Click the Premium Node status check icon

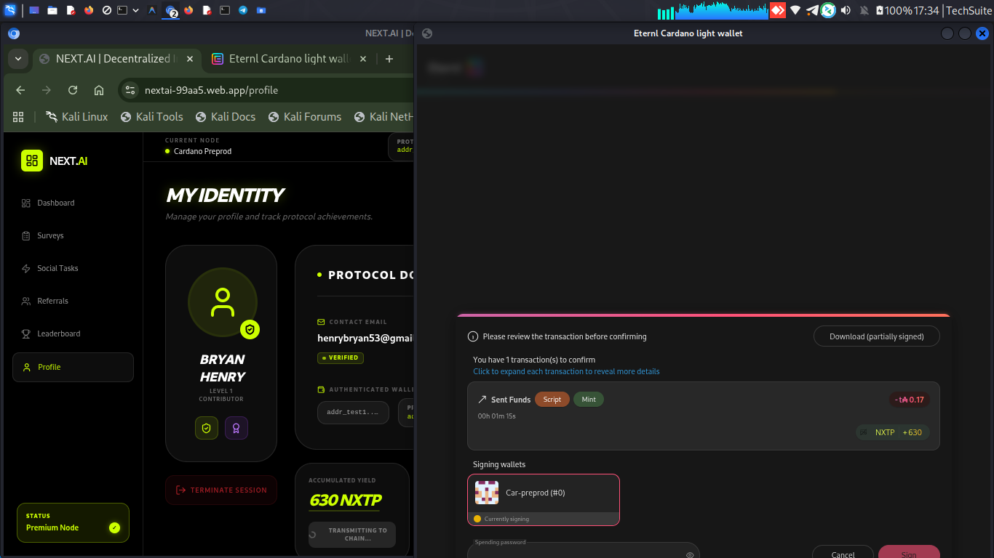coord(114,527)
